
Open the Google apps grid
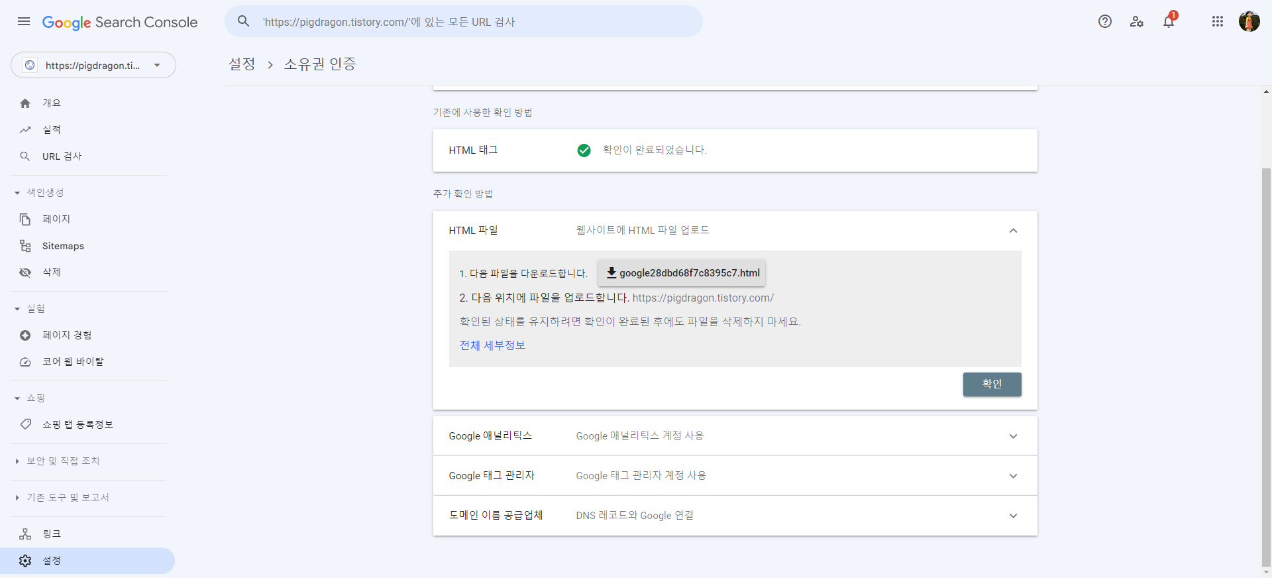(1218, 21)
